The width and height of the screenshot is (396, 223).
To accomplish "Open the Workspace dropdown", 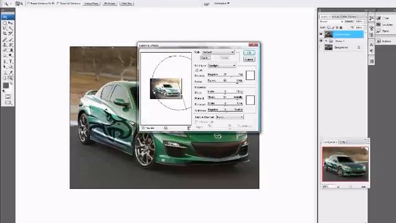I will (222, 3).
